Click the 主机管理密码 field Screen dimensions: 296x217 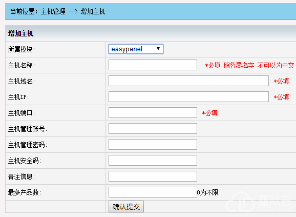tap(153, 145)
